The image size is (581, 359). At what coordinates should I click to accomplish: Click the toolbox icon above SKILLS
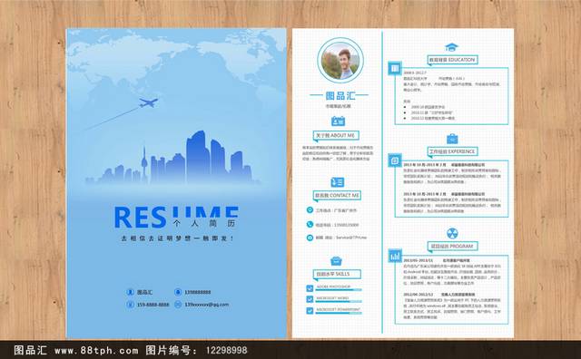point(336,261)
